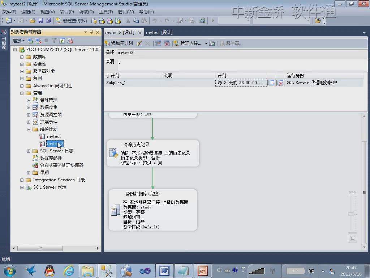This screenshot has width=370, height=278.
Task: Open the 编辑(E) menu
Action: click(x=28, y=12)
